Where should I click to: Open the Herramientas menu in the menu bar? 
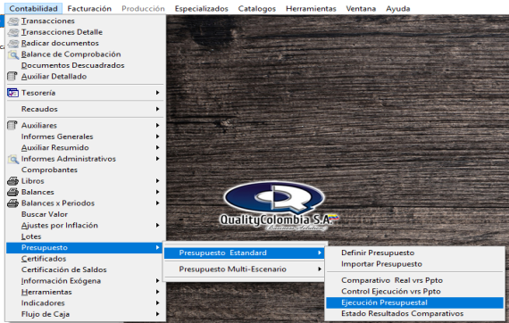tap(311, 8)
